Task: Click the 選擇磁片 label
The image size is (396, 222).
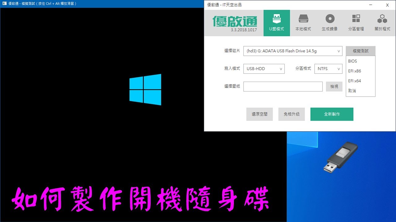Action: point(232,51)
